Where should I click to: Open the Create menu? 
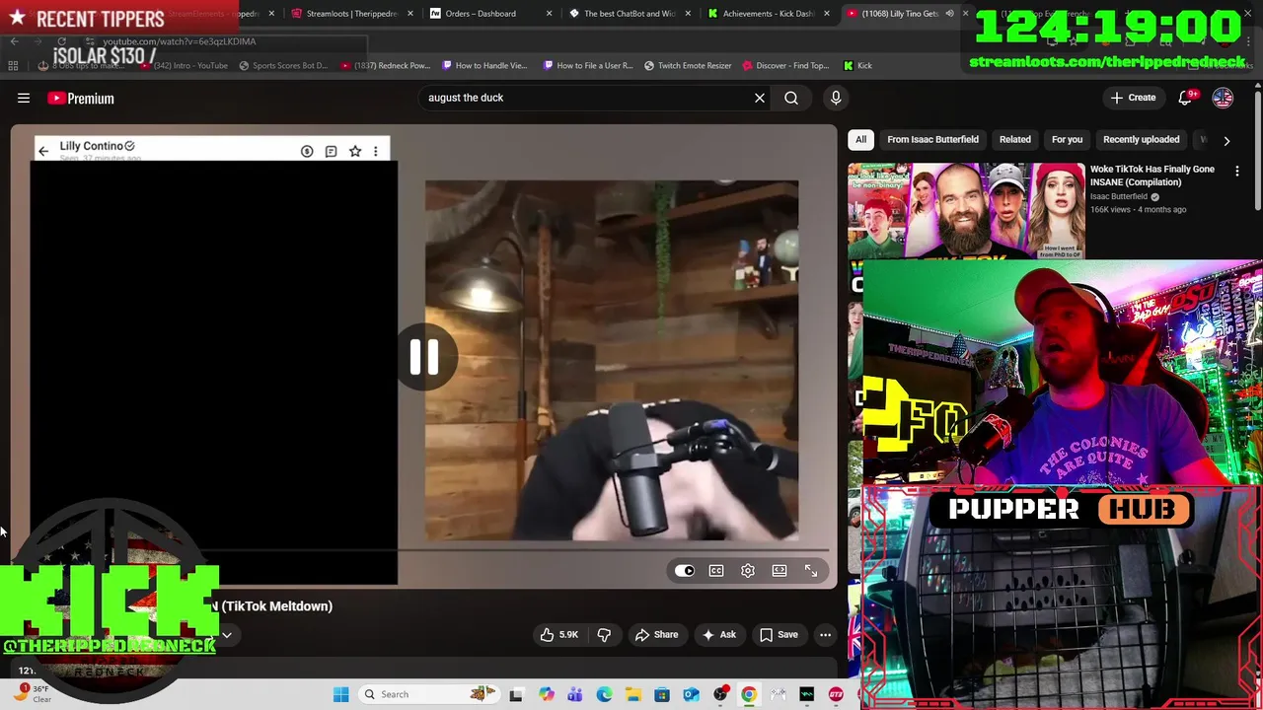1133,98
